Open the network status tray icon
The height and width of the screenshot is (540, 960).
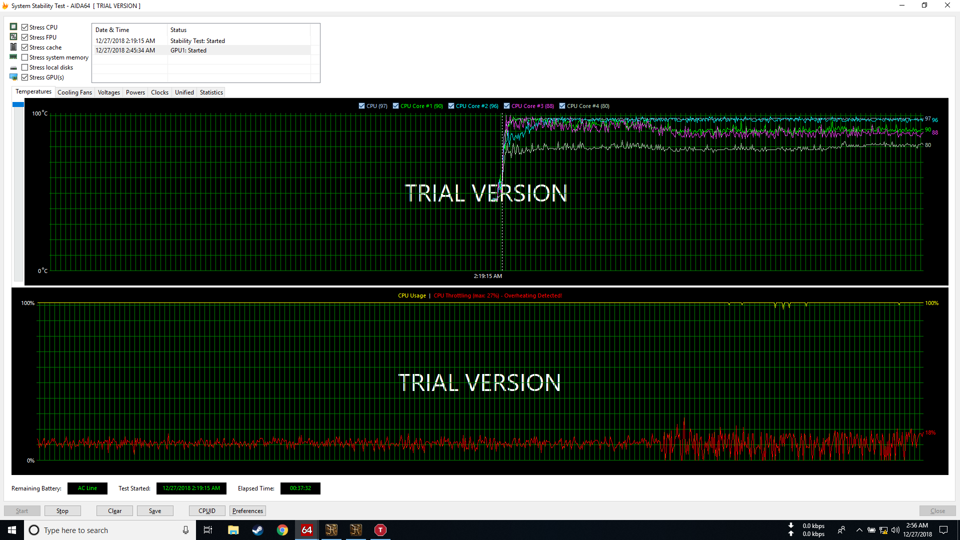point(883,530)
